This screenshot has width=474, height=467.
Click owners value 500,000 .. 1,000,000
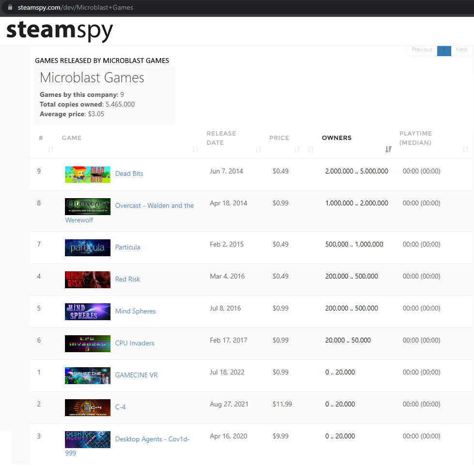354,244
